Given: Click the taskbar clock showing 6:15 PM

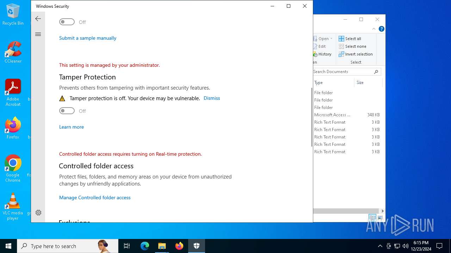Looking at the screenshot, I should (x=421, y=246).
